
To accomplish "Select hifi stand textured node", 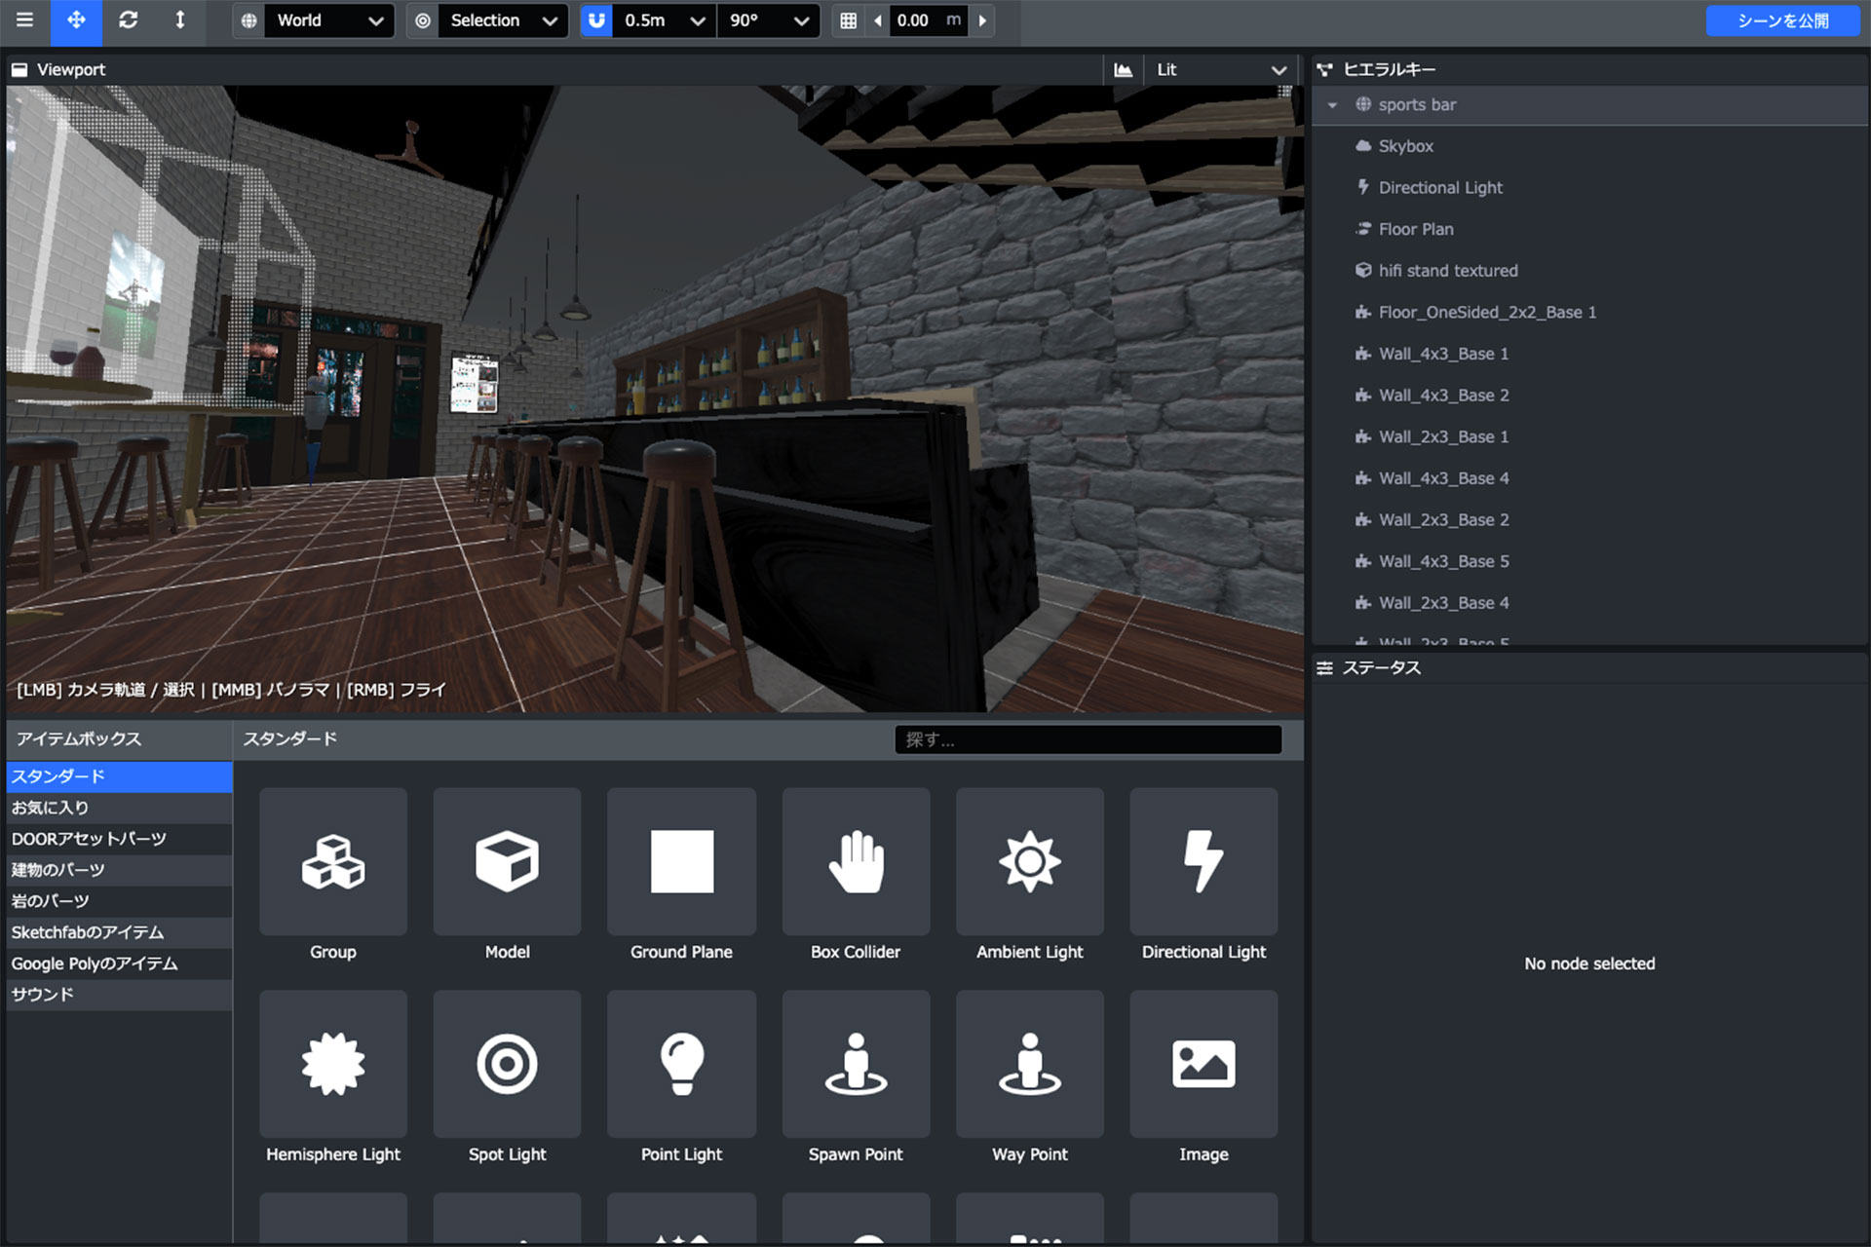I will pyautogui.click(x=1589, y=271).
